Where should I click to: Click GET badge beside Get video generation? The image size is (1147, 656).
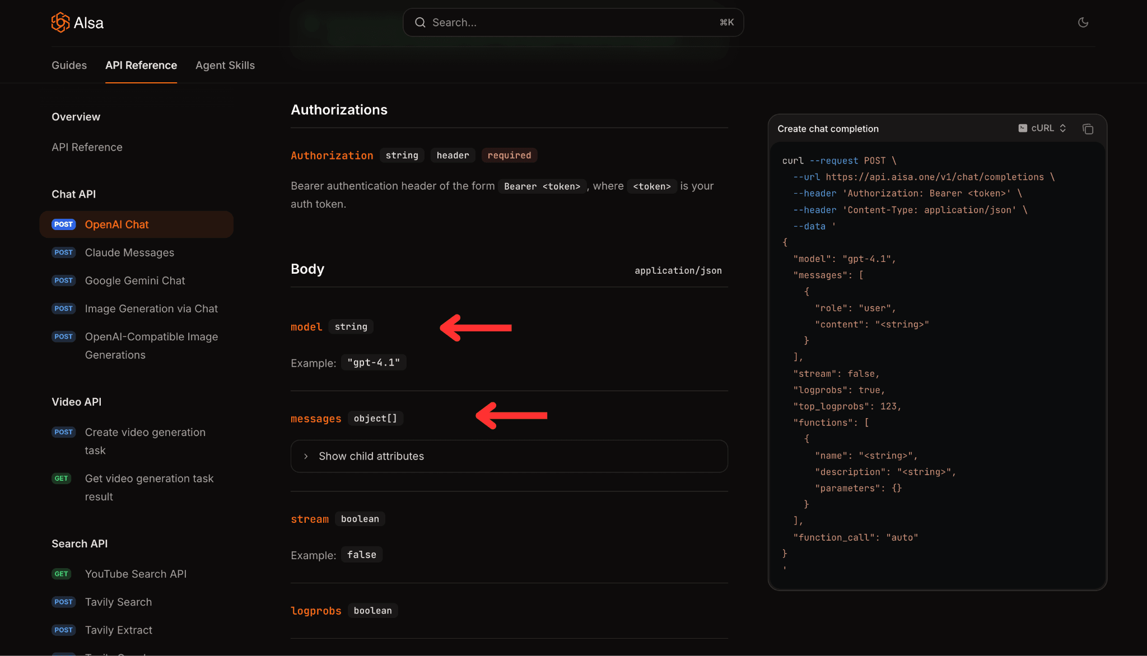pyautogui.click(x=61, y=479)
